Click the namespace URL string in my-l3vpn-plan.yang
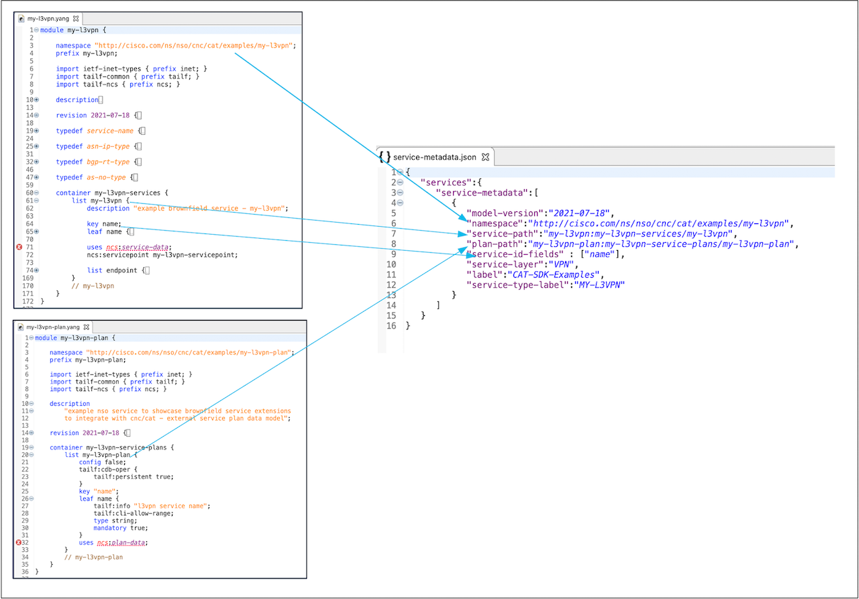This screenshot has height=599, width=859. pyautogui.click(x=191, y=353)
